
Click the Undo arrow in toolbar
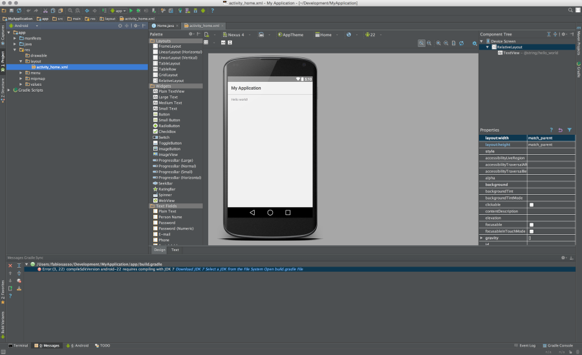[28, 11]
